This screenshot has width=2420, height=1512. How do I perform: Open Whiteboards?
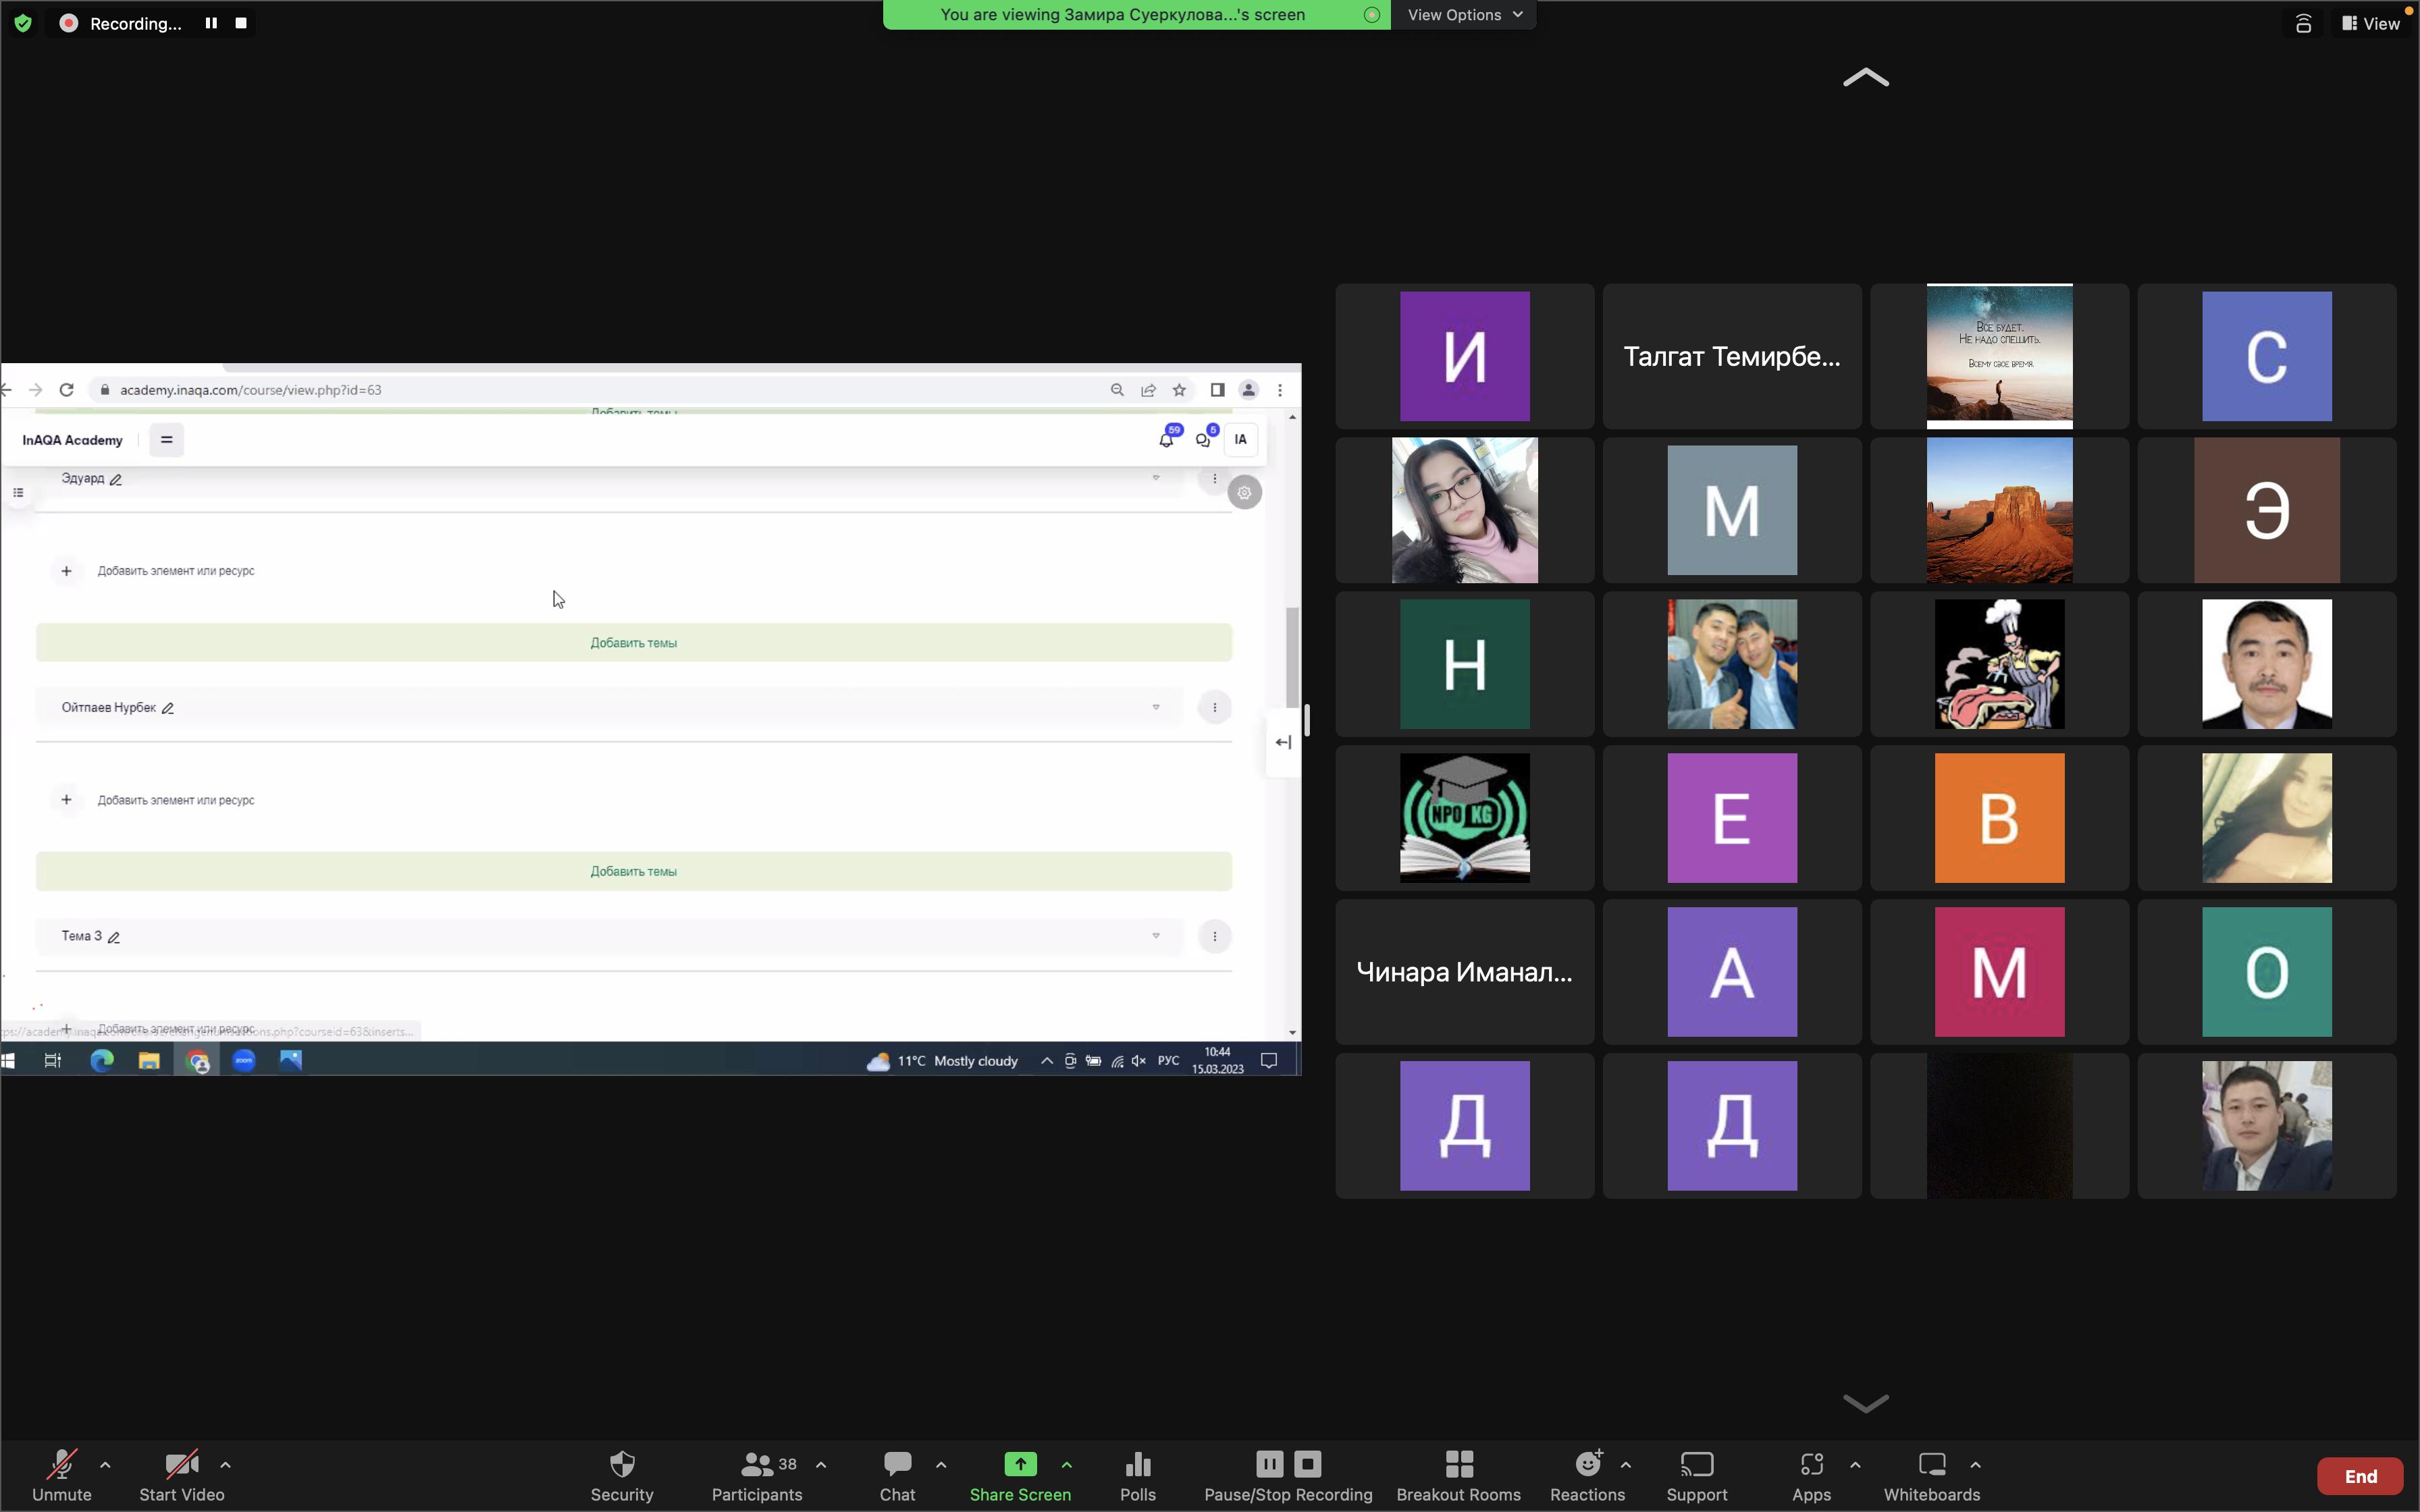[1931, 1475]
